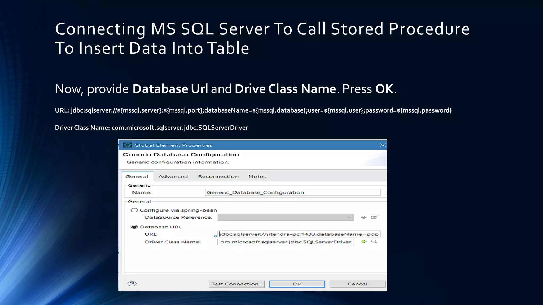
Task: Click slide URL line starting jdbc:sqlserver://${mssql.server}
Action: (x=253, y=110)
